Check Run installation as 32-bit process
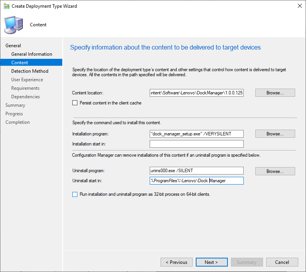This screenshot has width=306, height=272. (x=75, y=194)
